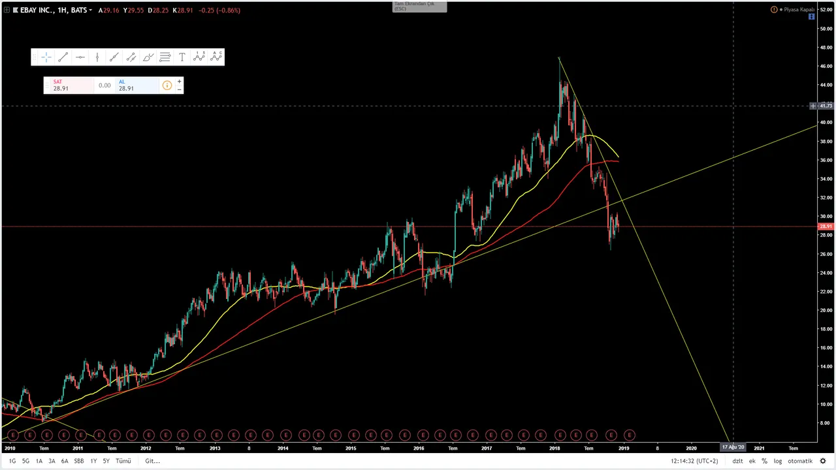Select the vertical line tool
Viewport: 836px width, 470px height.
point(97,57)
